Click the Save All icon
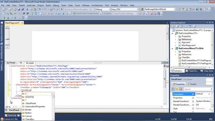Viewport: 215px width, 121px height. pos(23,9)
